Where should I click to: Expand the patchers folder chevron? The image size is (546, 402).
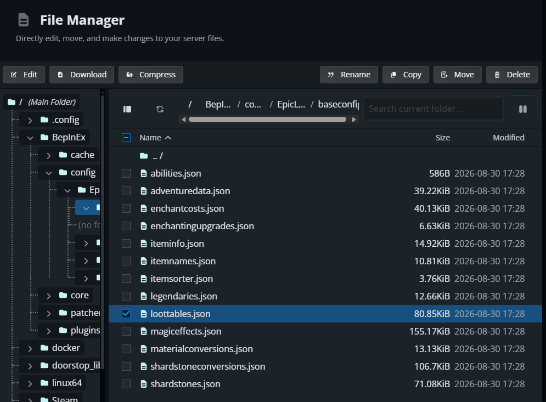click(x=49, y=314)
